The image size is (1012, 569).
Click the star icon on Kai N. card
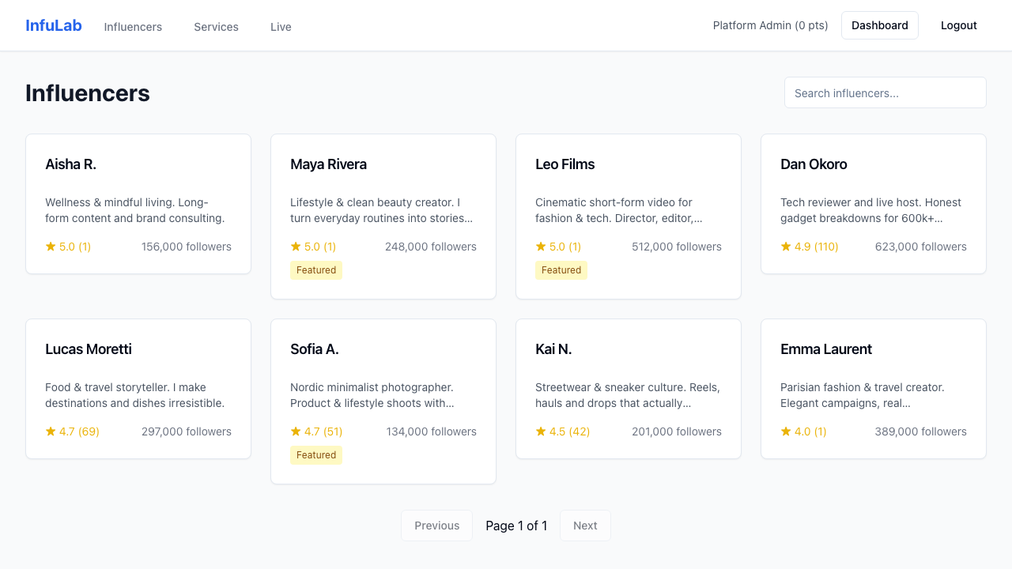tap(541, 431)
